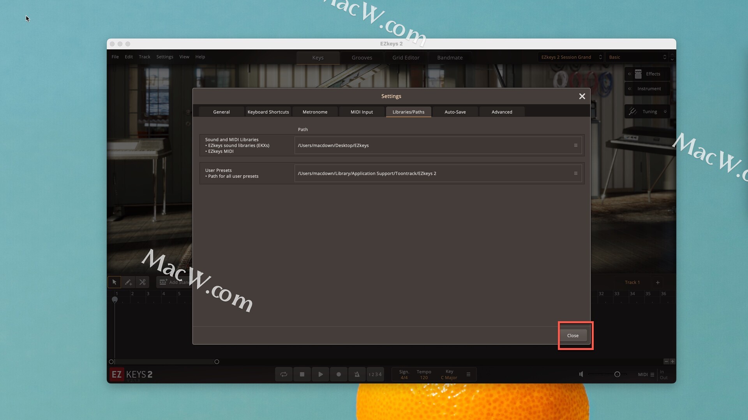
Task: Select the arrow pointer tool
Action: [114, 282]
